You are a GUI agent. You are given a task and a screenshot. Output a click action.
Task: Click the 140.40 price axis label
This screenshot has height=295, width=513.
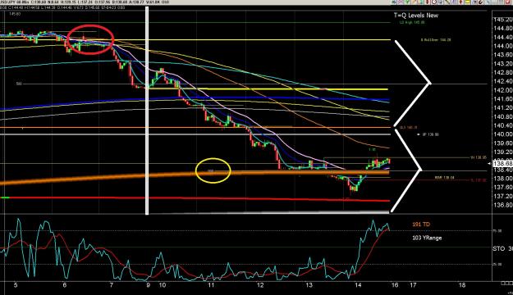click(x=503, y=125)
